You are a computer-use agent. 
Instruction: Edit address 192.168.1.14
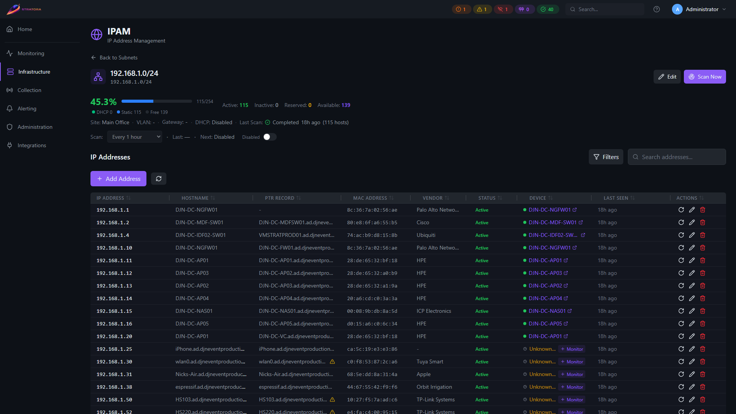[x=692, y=298]
